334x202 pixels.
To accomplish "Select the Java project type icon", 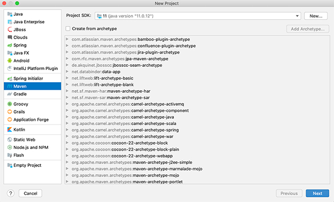I will point(10,14).
